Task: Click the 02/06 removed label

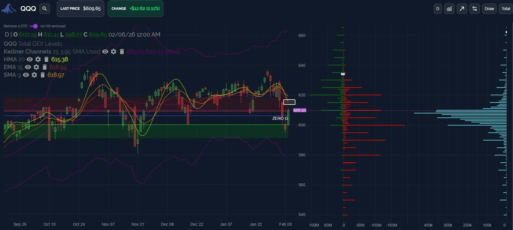Action: (x=53, y=26)
